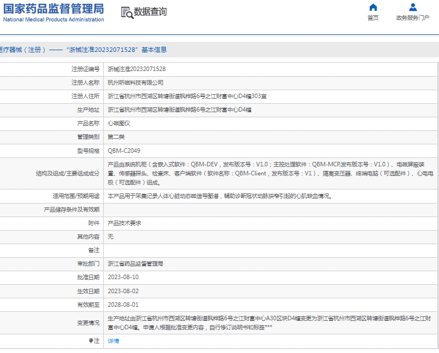Click the 产品名称 row label
Image resolution: width=439 pixels, height=353 pixels.
point(88,123)
